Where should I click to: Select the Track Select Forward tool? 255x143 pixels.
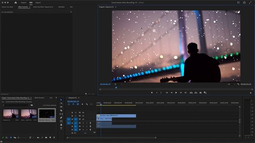click(x=61, y=103)
